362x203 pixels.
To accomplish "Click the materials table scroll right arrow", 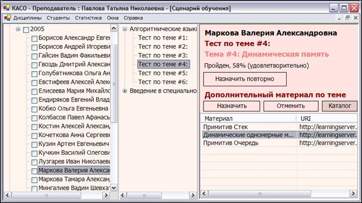I will pos(353,193).
